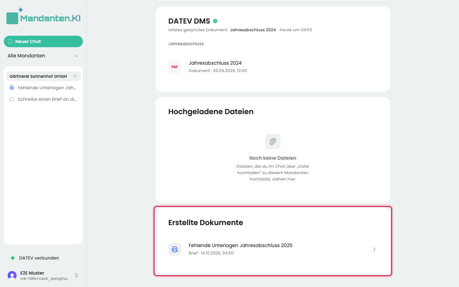The width and height of the screenshot is (459, 287).
Task: Click the verified badge next to DATEV DMS
Action: coord(215,21)
